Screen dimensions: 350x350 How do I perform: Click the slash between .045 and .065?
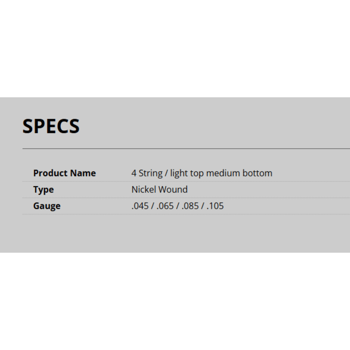tap(153, 206)
